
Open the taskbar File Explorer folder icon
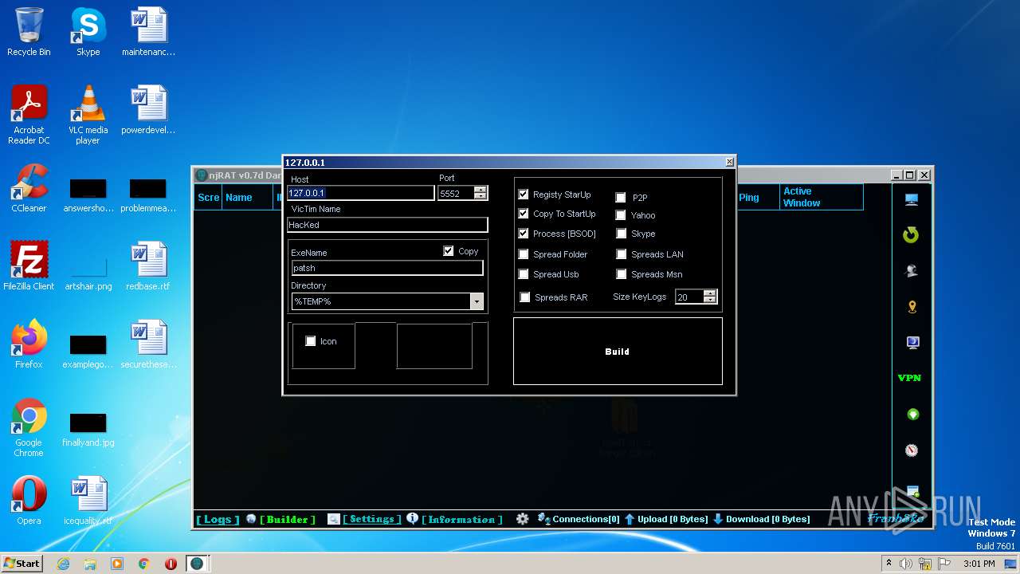coord(90,564)
